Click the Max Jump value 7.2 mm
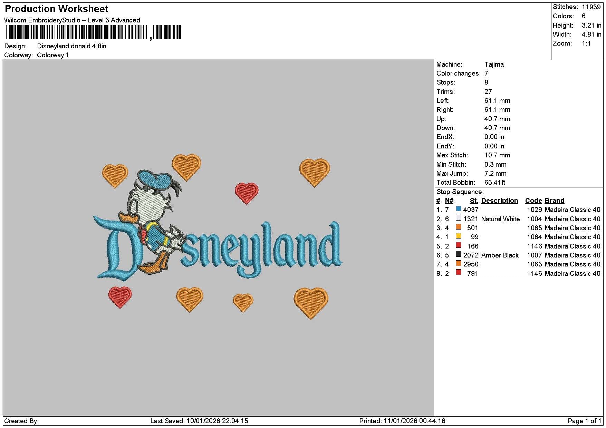 click(x=495, y=173)
